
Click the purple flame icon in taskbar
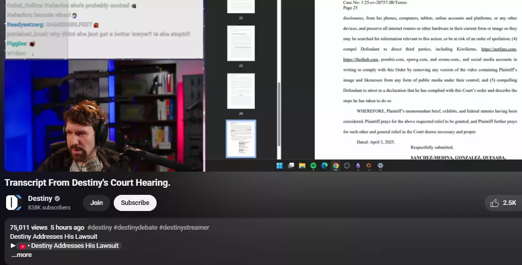(358, 166)
